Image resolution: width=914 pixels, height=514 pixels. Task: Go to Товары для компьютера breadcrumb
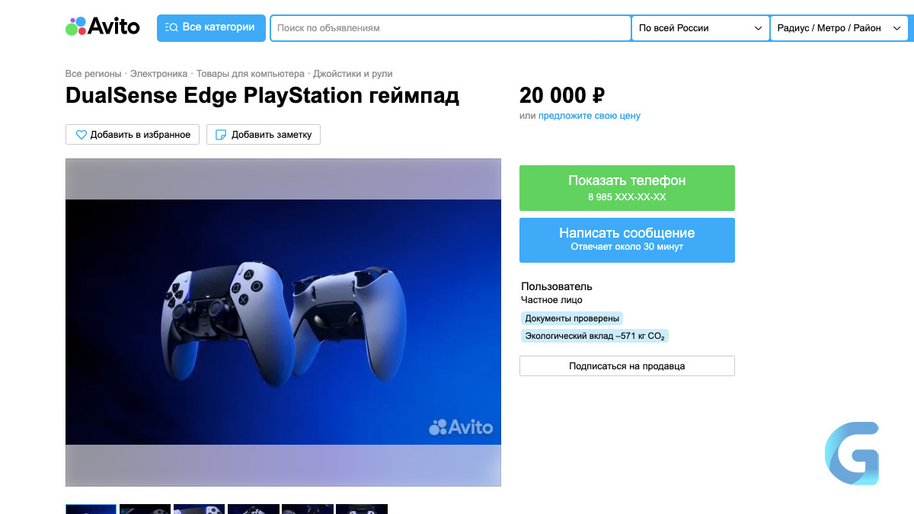click(x=251, y=74)
